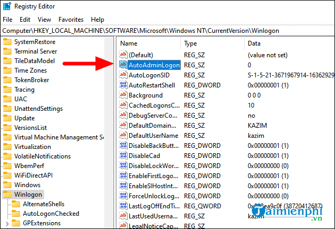335x229 pixels.
Task: Click the binary icon of AutoRestartShell
Action: [123, 85]
